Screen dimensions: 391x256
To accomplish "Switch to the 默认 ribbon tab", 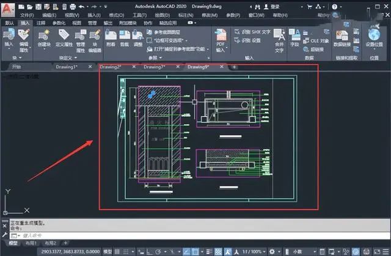I will coord(10,23).
